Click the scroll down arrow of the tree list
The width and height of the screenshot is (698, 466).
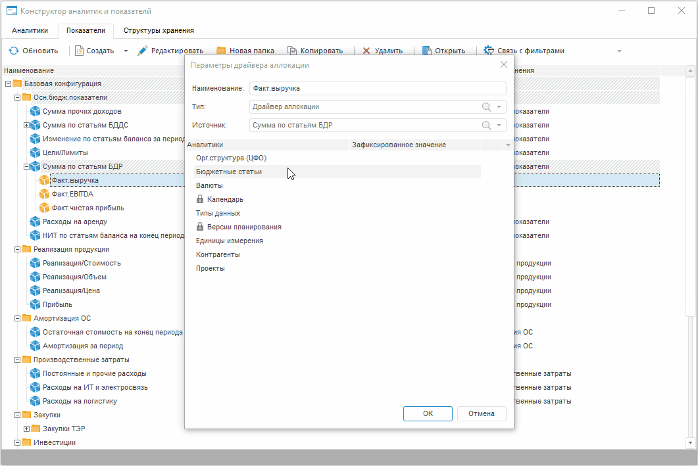[690, 443]
